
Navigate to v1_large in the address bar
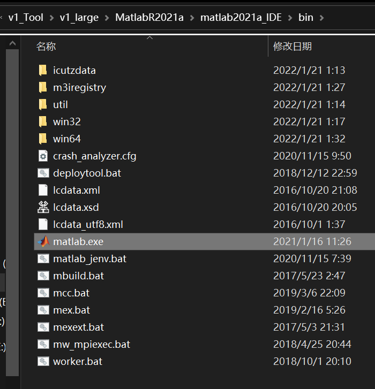pyautogui.click(x=79, y=18)
